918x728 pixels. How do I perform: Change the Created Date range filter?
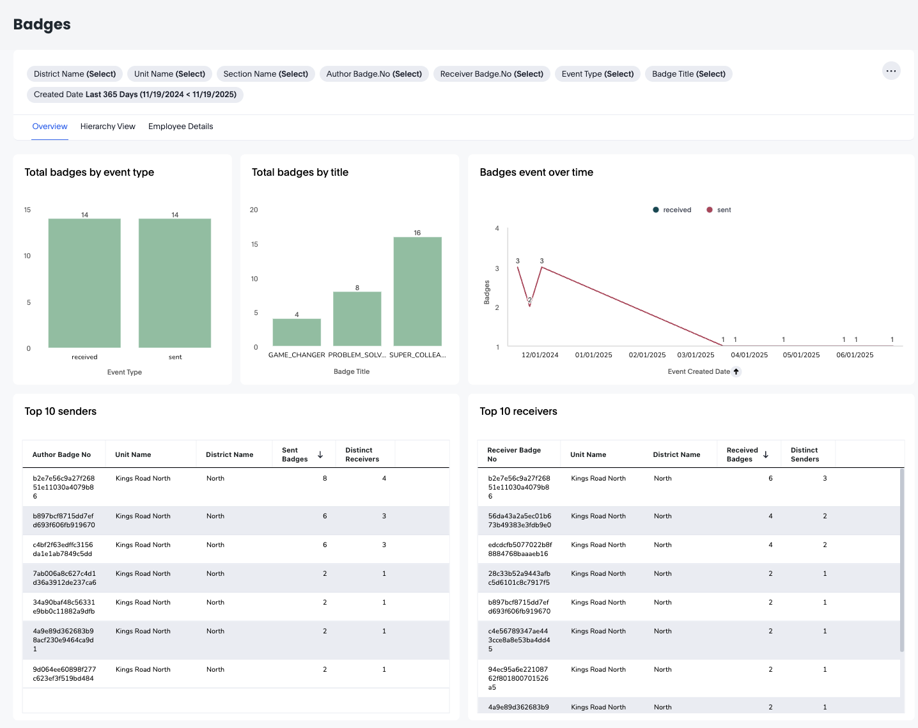point(135,95)
